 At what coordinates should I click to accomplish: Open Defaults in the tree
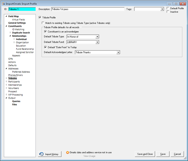tap(13, 65)
